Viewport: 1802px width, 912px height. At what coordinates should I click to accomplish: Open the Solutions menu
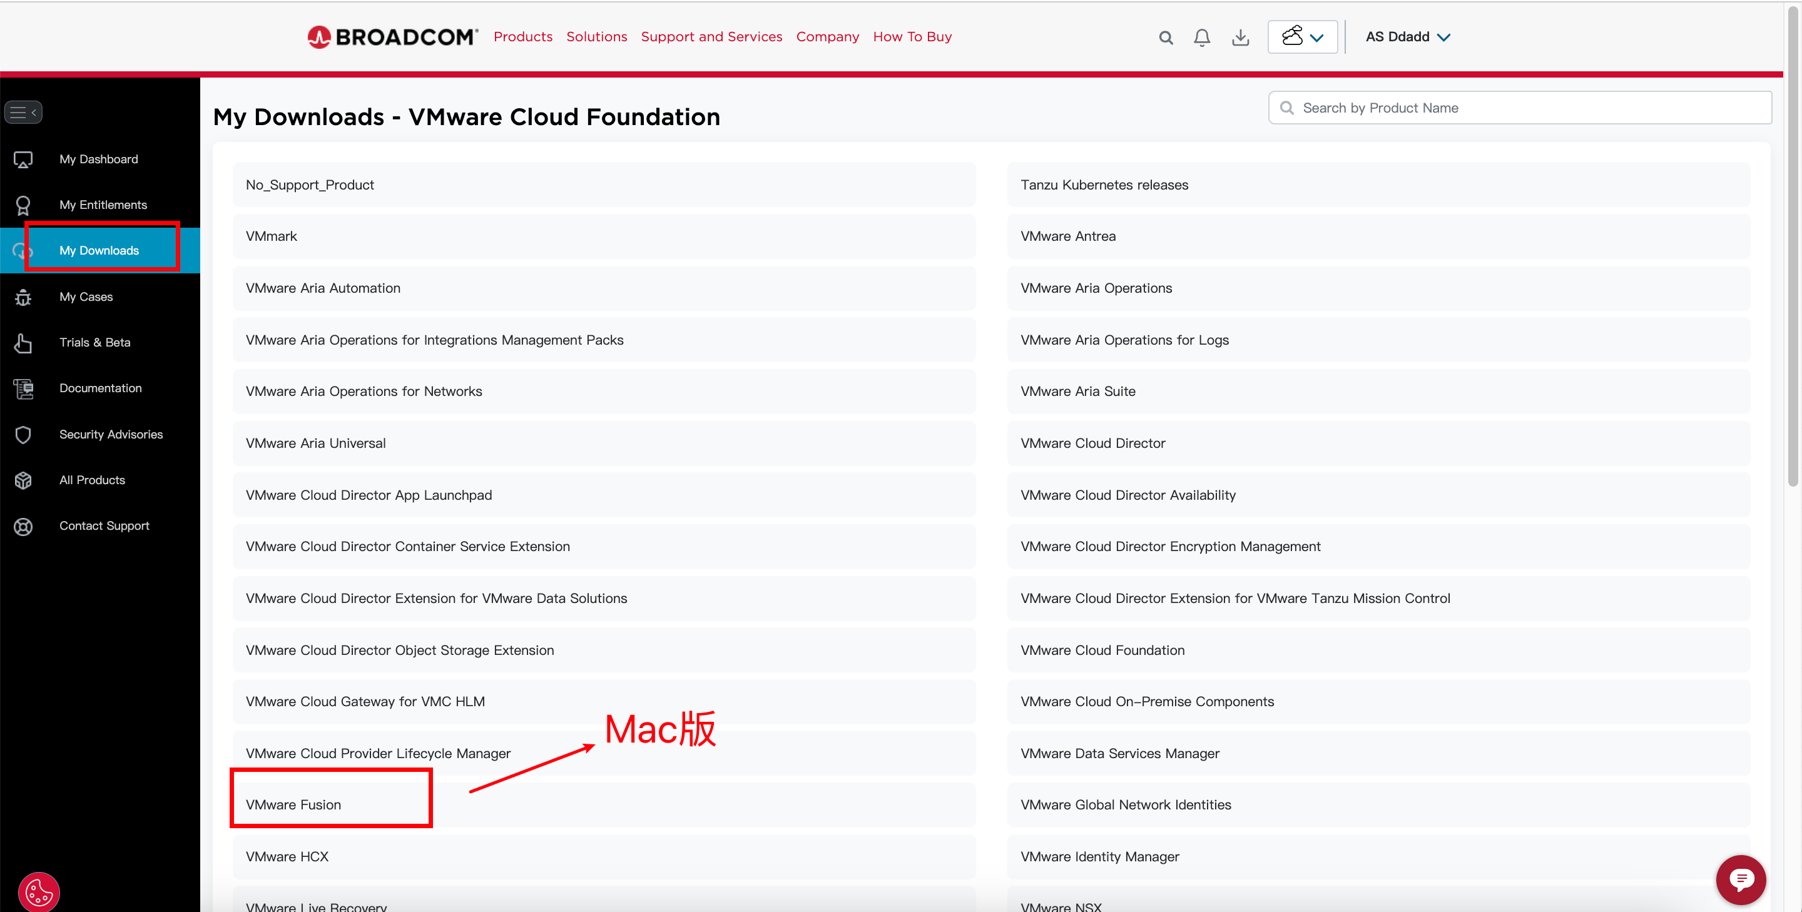pyautogui.click(x=596, y=36)
